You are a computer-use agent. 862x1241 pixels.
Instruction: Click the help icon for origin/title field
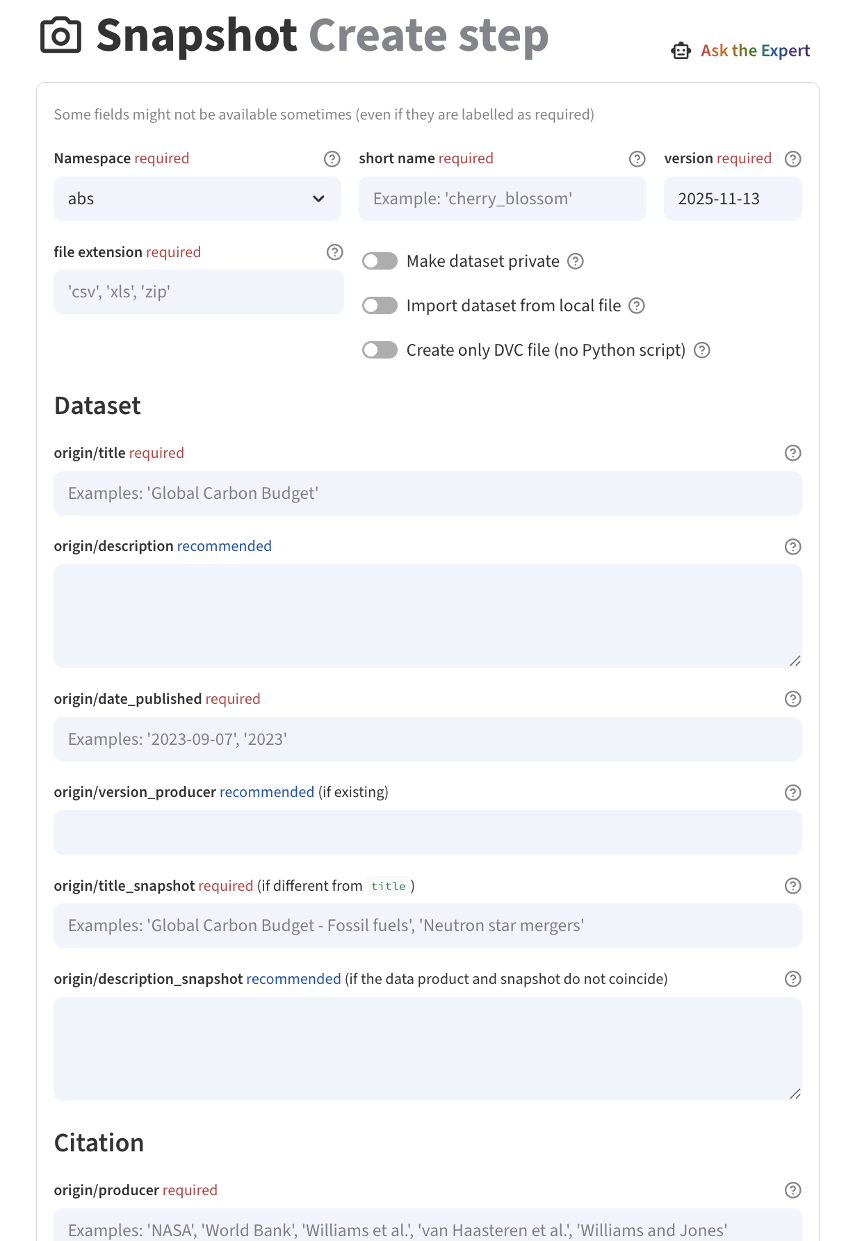(793, 453)
